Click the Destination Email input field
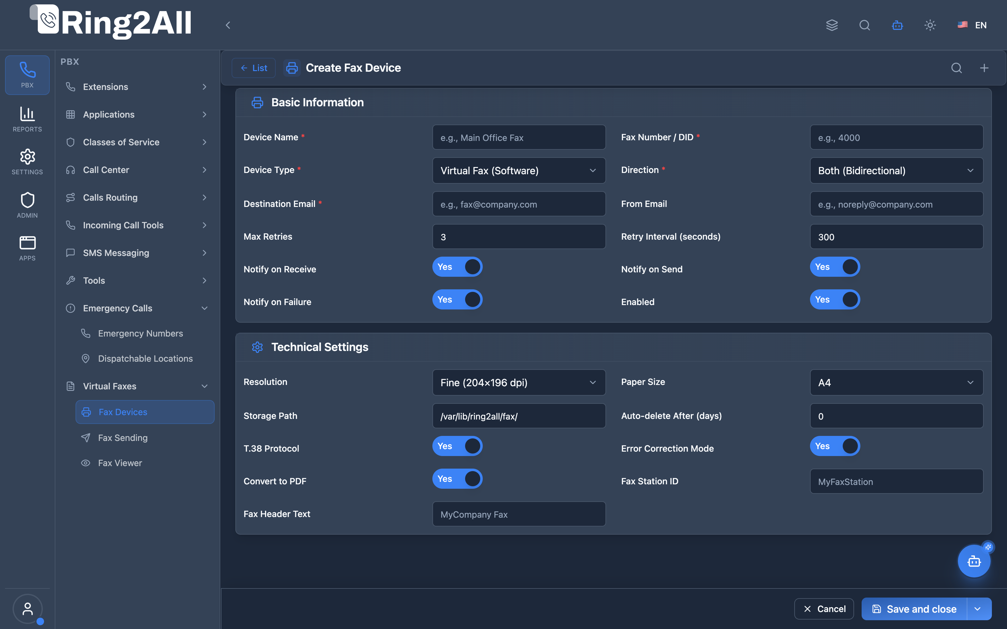Viewport: 1007px width, 629px height. tap(519, 204)
